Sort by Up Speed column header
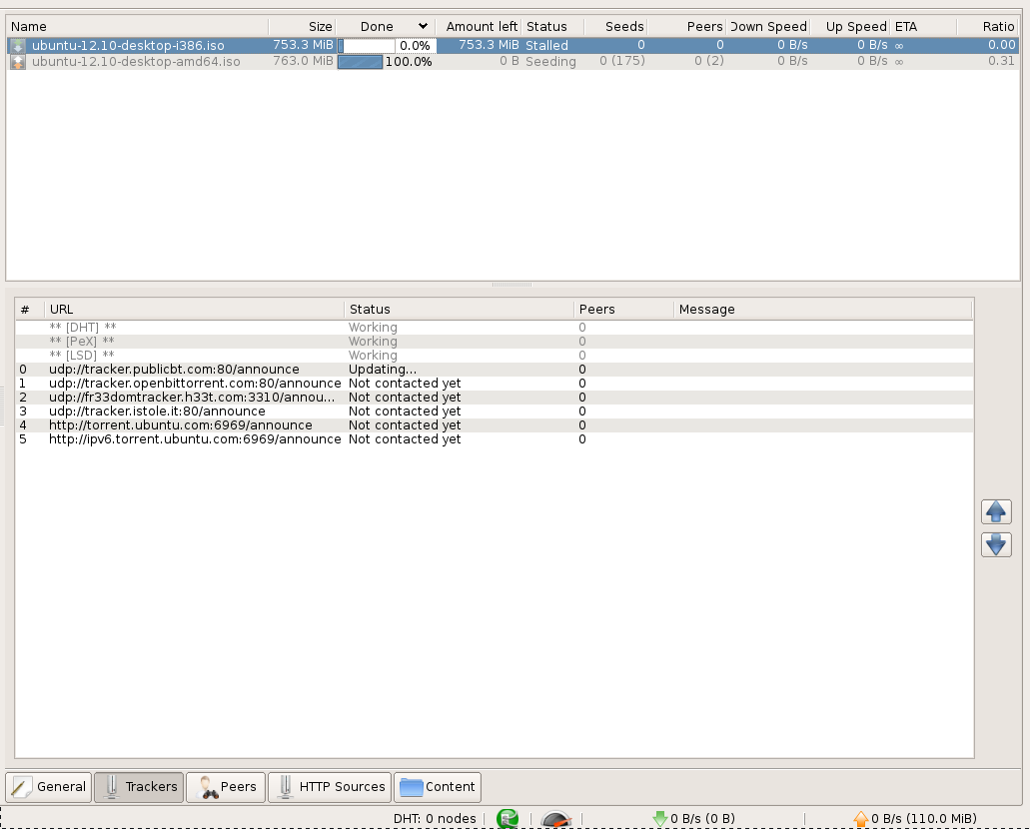 (850, 26)
